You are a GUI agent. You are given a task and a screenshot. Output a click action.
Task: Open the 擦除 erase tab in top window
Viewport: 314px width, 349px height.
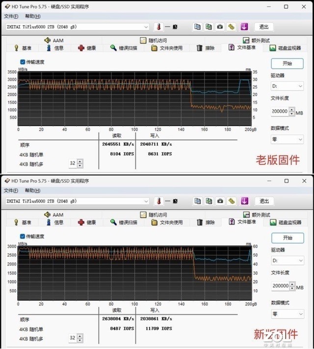click(206, 48)
